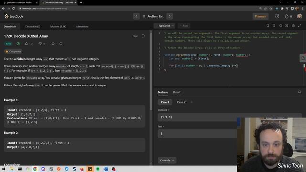Switch to the Submissions tab
Image resolution: width=306 pixels, height=172 pixels.
(82, 27)
